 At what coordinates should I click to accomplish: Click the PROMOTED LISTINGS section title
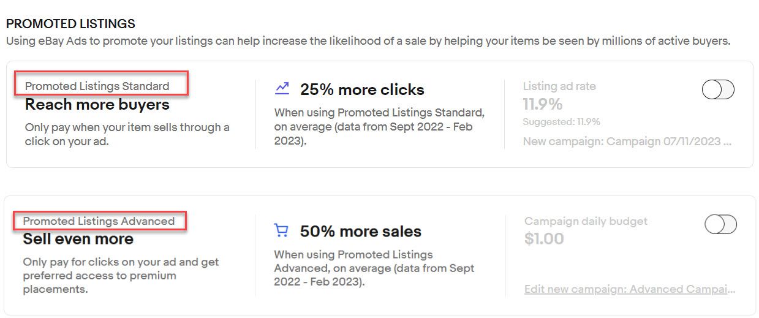coord(70,24)
